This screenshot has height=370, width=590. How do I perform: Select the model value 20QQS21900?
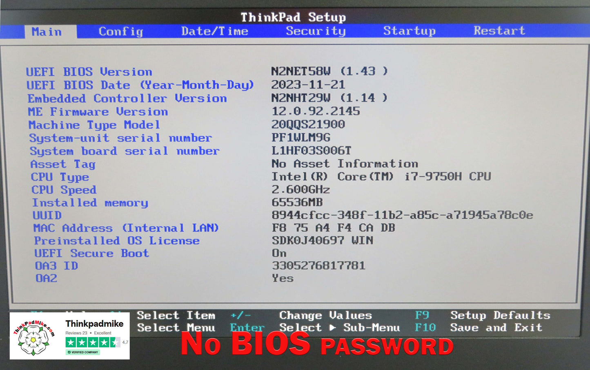[x=308, y=124]
